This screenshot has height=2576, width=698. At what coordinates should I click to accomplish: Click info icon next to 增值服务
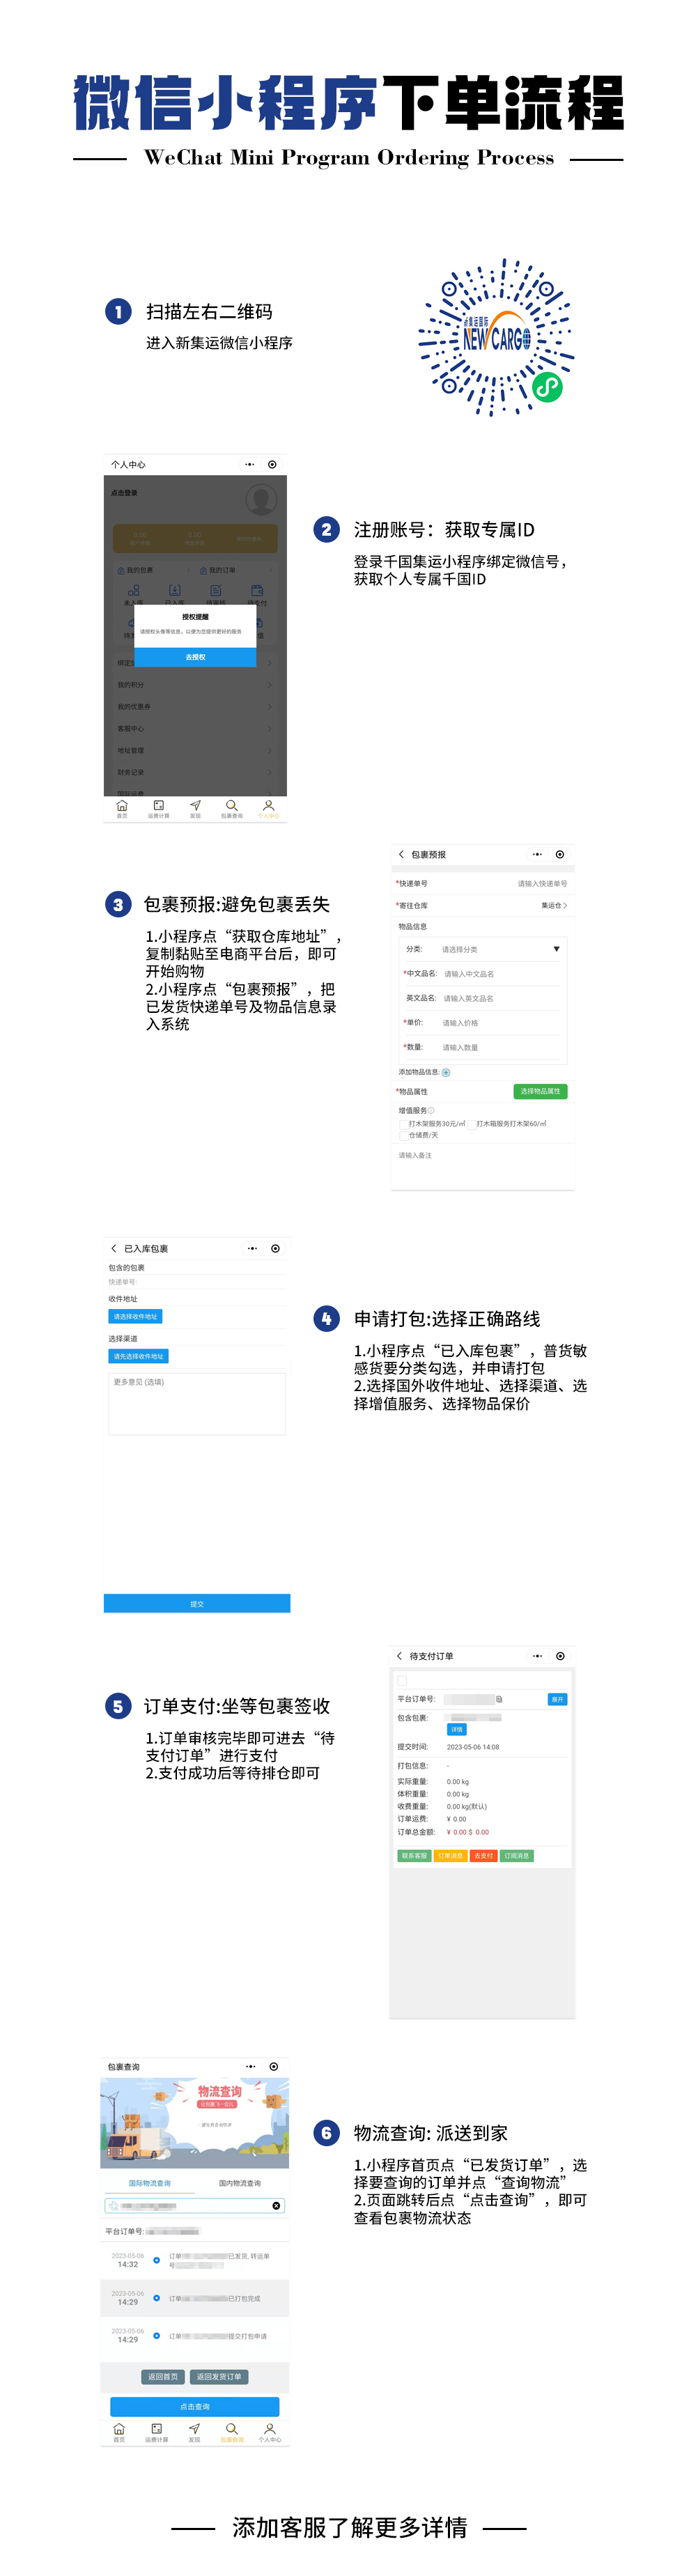click(x=431, y=1110)
